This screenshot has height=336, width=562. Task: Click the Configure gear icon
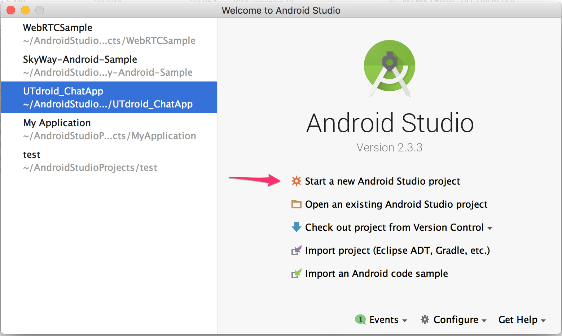click(x=425, y=320)
